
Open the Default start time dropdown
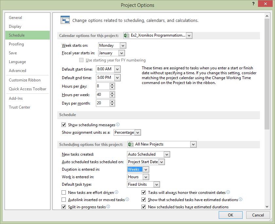click(117, 69)
